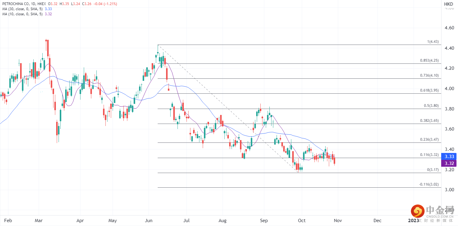Select the 1(4.43) Fibonacci level label
This screenshot has width=458, height=226.
(x=433, y=42)
